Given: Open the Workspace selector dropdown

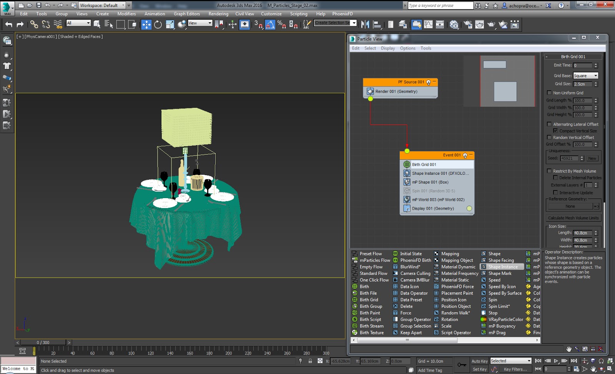Looking at the screenshot, I should coord(124,5).
